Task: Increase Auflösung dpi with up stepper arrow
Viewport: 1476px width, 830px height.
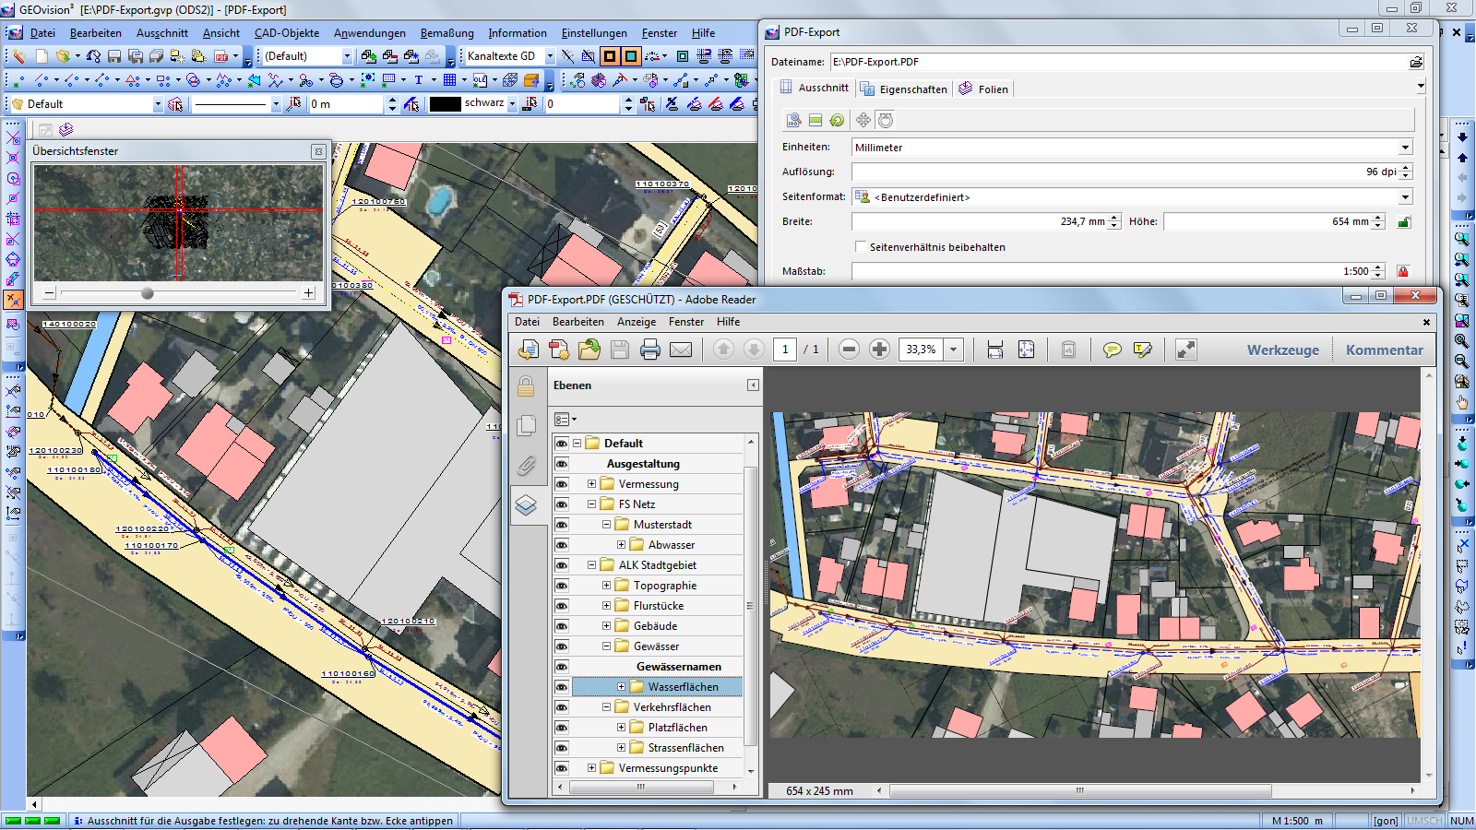Action: point(1406,168)
